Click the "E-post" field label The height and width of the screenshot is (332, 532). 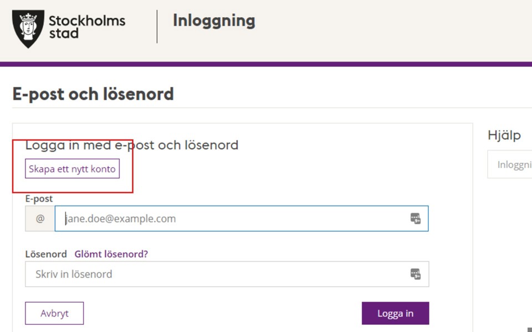pos(39,199)
